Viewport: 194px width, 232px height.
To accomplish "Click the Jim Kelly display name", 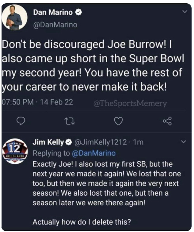I will tap(48, 142).
